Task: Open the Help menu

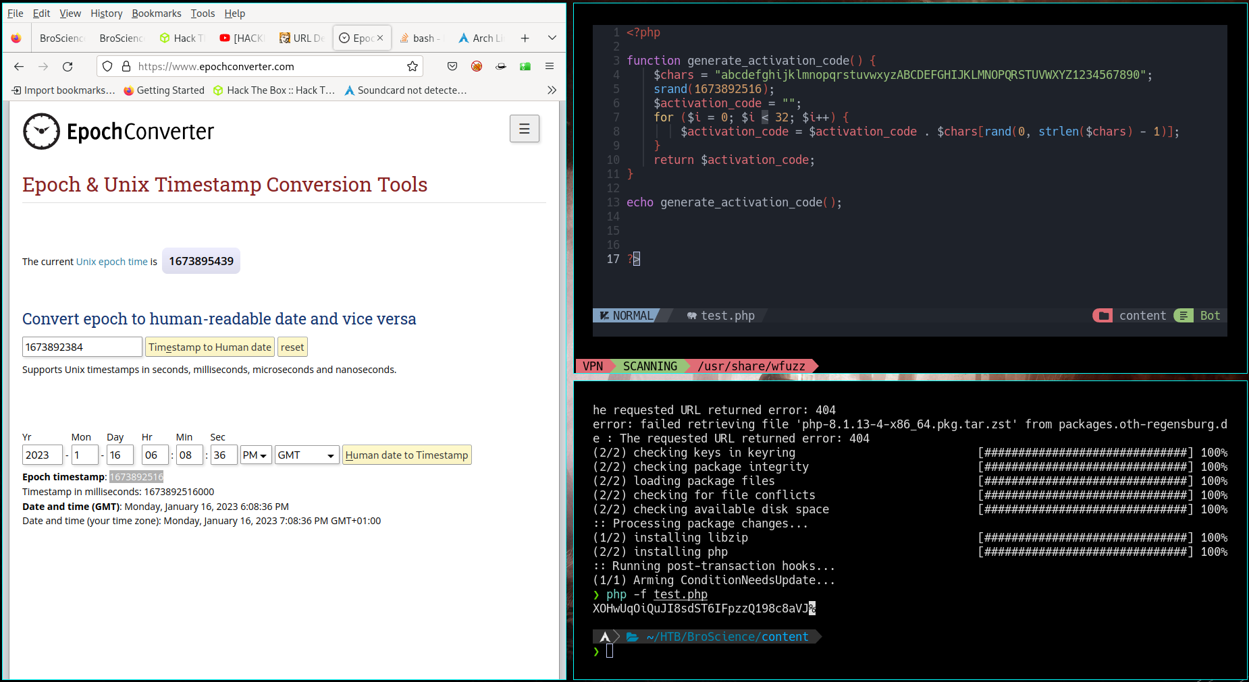Action: point(235,13)
